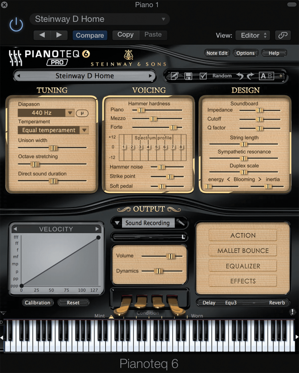Image resolution: width=299 pixels, height=373 pixels.
Task: Click the output level meter bar
Action: pos(149,237)
